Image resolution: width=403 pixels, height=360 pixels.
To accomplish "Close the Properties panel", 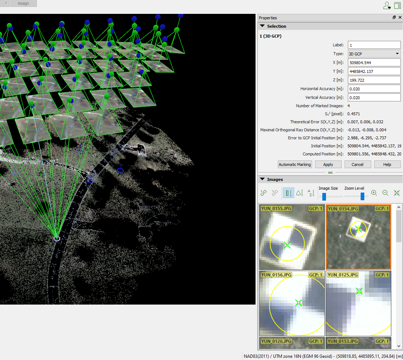I will point(400,18).
